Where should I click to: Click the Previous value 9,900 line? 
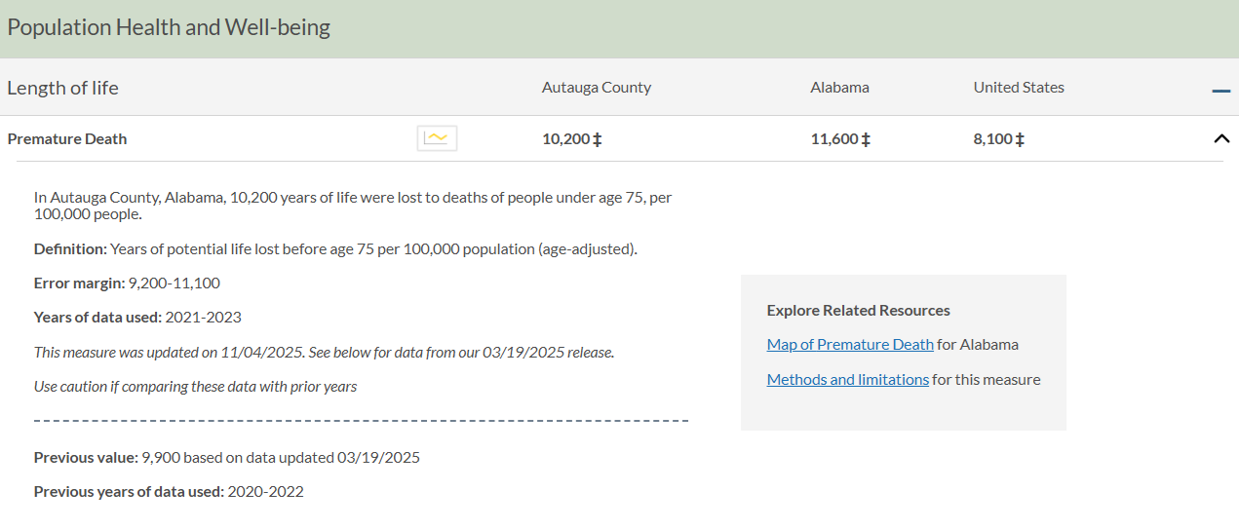(x=226, y=457)
